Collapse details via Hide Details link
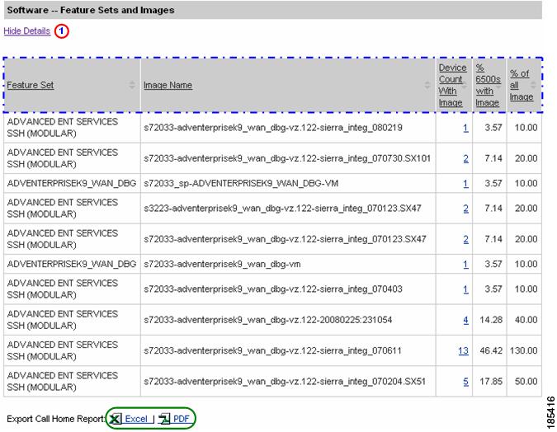557x432 pixels. click(27, 31)
